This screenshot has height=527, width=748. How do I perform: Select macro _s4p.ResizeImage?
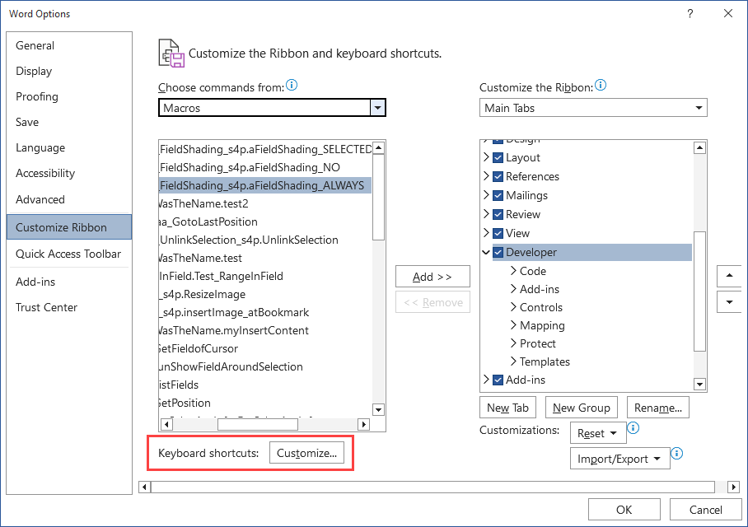pos(264,294)
